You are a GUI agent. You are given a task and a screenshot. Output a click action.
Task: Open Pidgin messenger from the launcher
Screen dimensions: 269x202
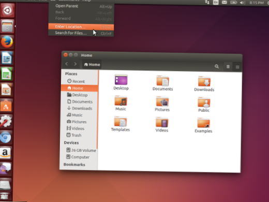tap(5, 168)
